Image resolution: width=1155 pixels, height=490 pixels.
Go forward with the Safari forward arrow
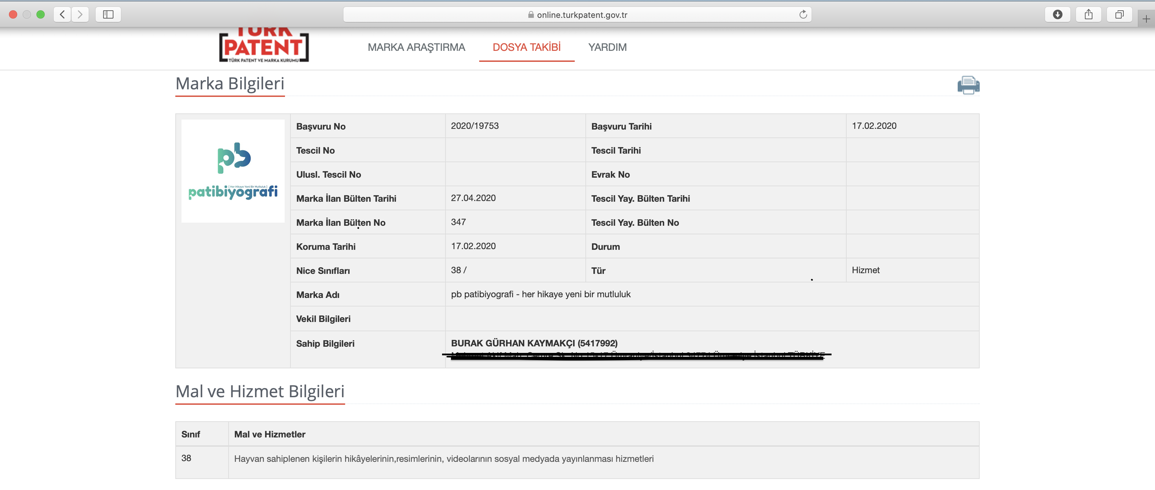(x=80, y=14)
